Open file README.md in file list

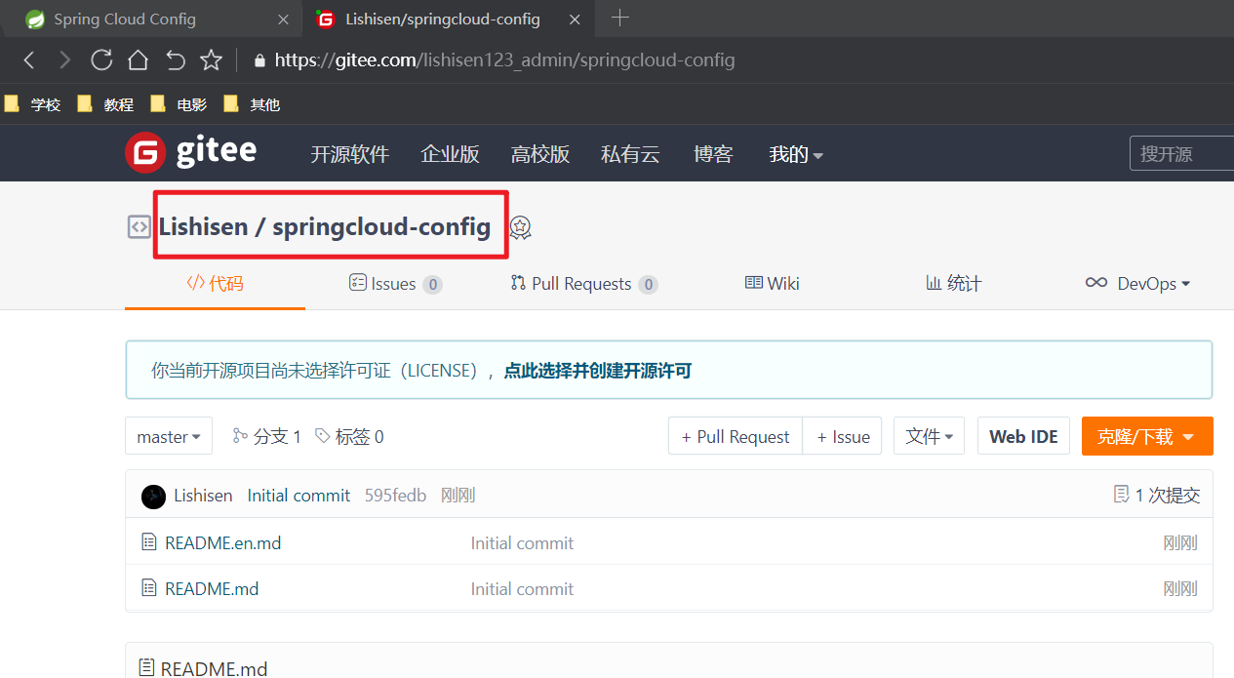coord(212,589)
